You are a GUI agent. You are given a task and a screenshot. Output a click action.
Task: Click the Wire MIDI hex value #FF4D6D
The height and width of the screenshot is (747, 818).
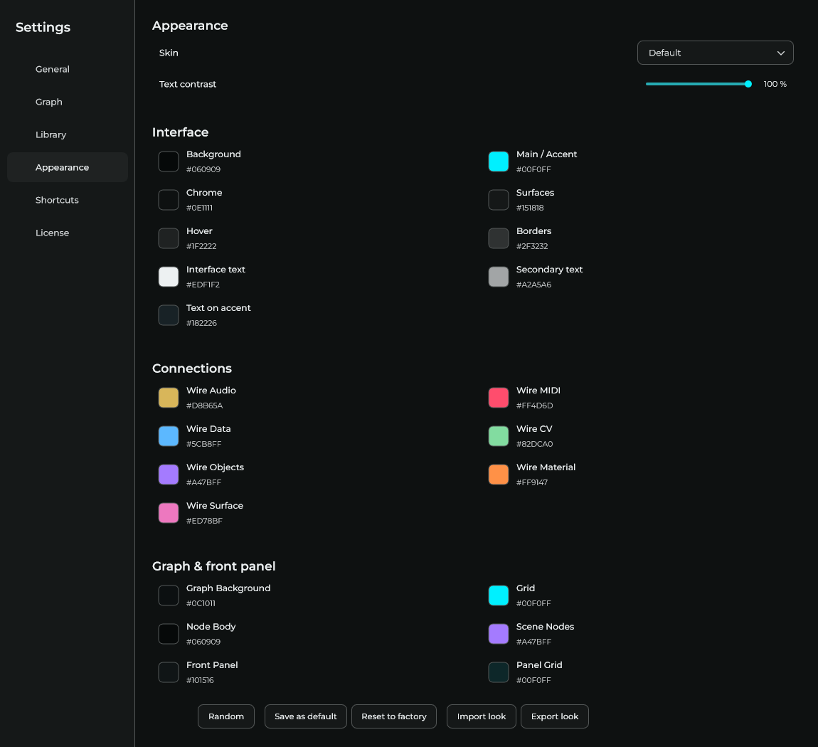535,406
